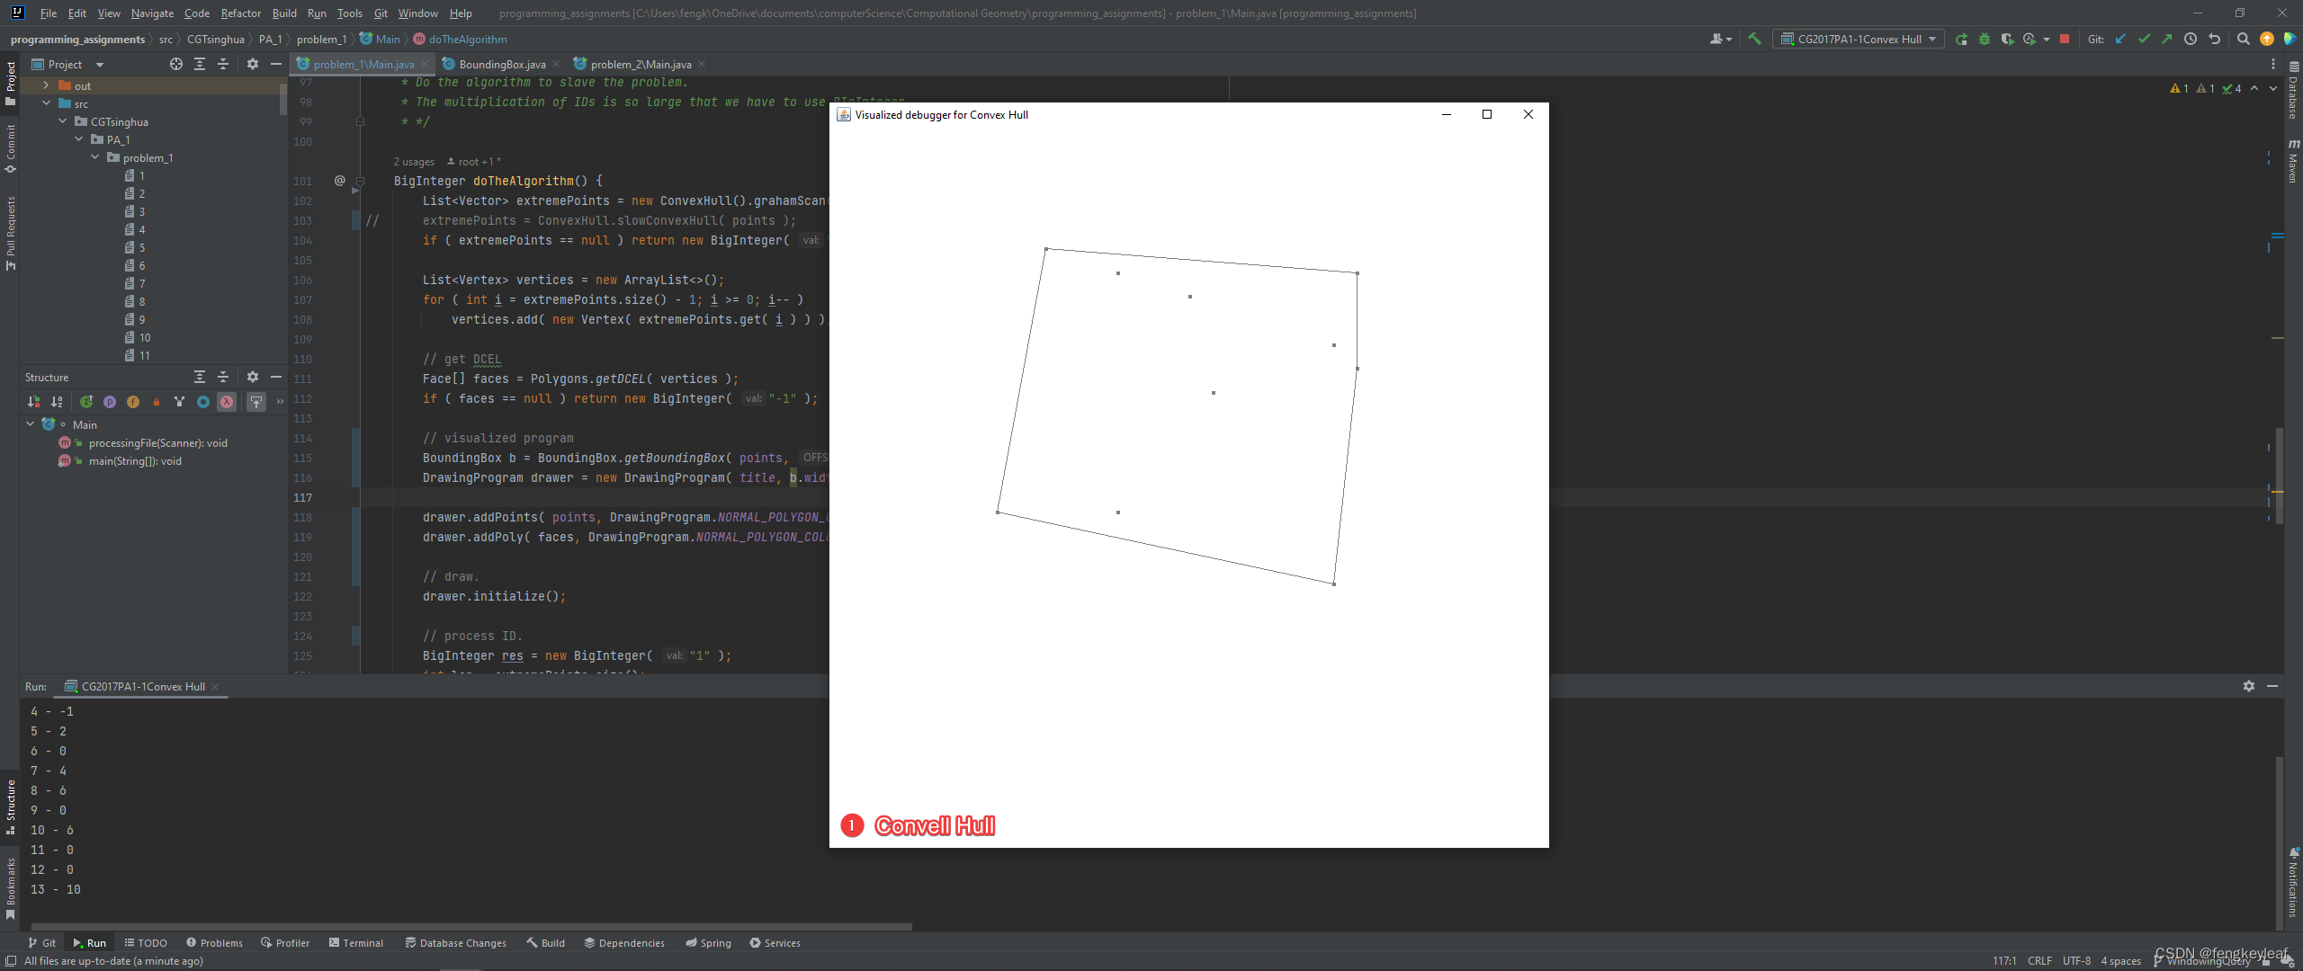Collapse the CGTsinghua package node
This screenshot has height=971, width=2303.
[63, 121]
